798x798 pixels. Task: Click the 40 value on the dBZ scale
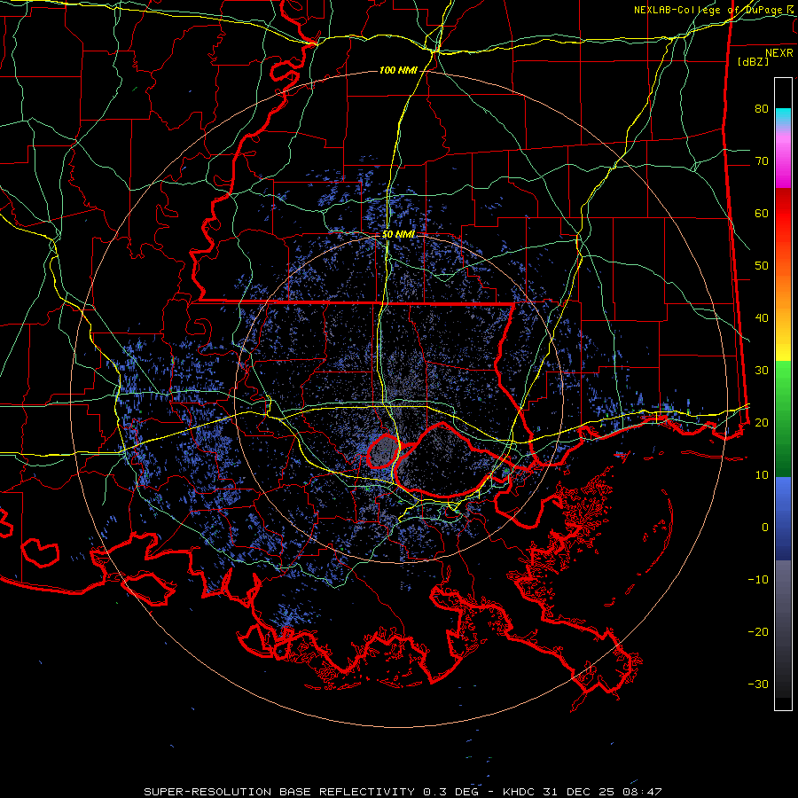(762, 318)
